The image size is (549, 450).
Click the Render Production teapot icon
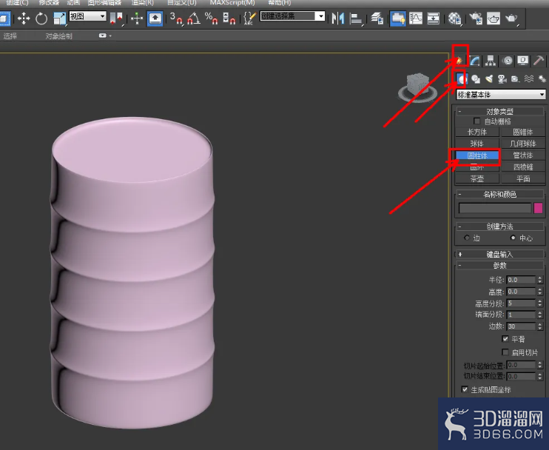click(x=511, y=19)
